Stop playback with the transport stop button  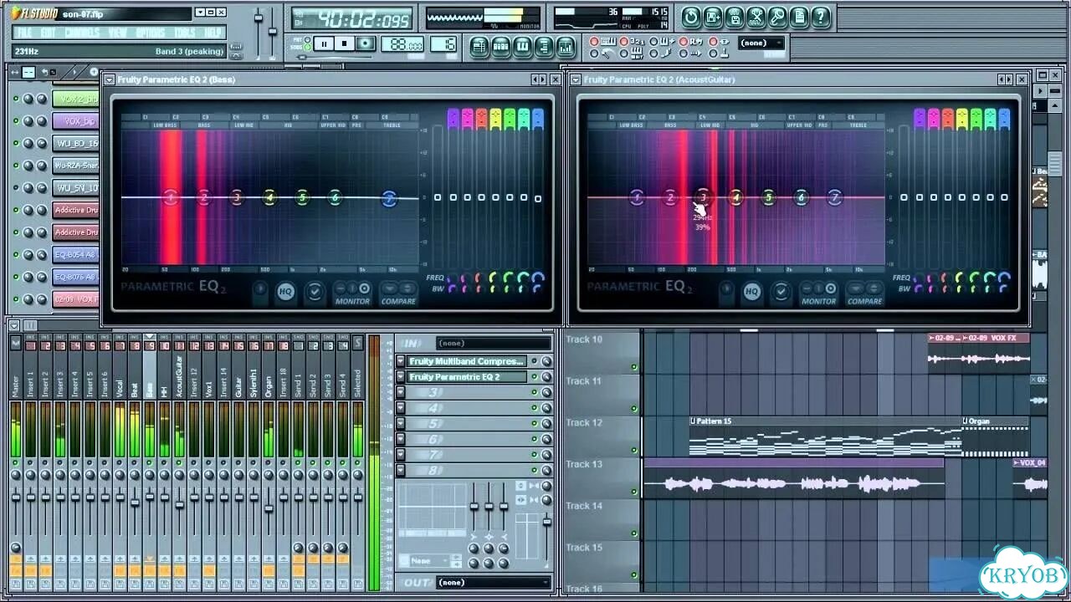344,44
